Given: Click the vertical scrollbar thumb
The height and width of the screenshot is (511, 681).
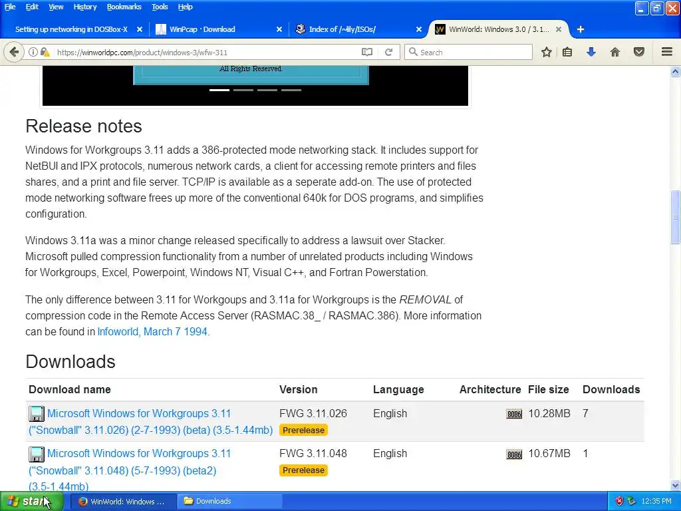Looking at the screenshot, I should [675, 217].
